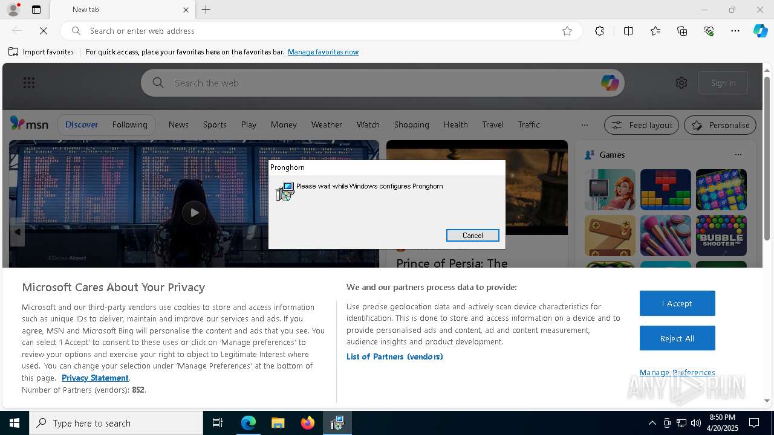The image size is (774, 435).
Task: Open Games card options ellipsis
Action: tap(738, 155)
